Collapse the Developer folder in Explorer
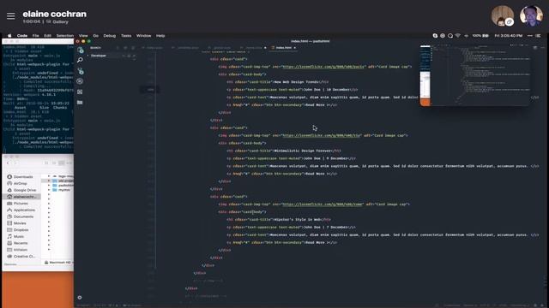The image size is (549, 308). [87, 56]
